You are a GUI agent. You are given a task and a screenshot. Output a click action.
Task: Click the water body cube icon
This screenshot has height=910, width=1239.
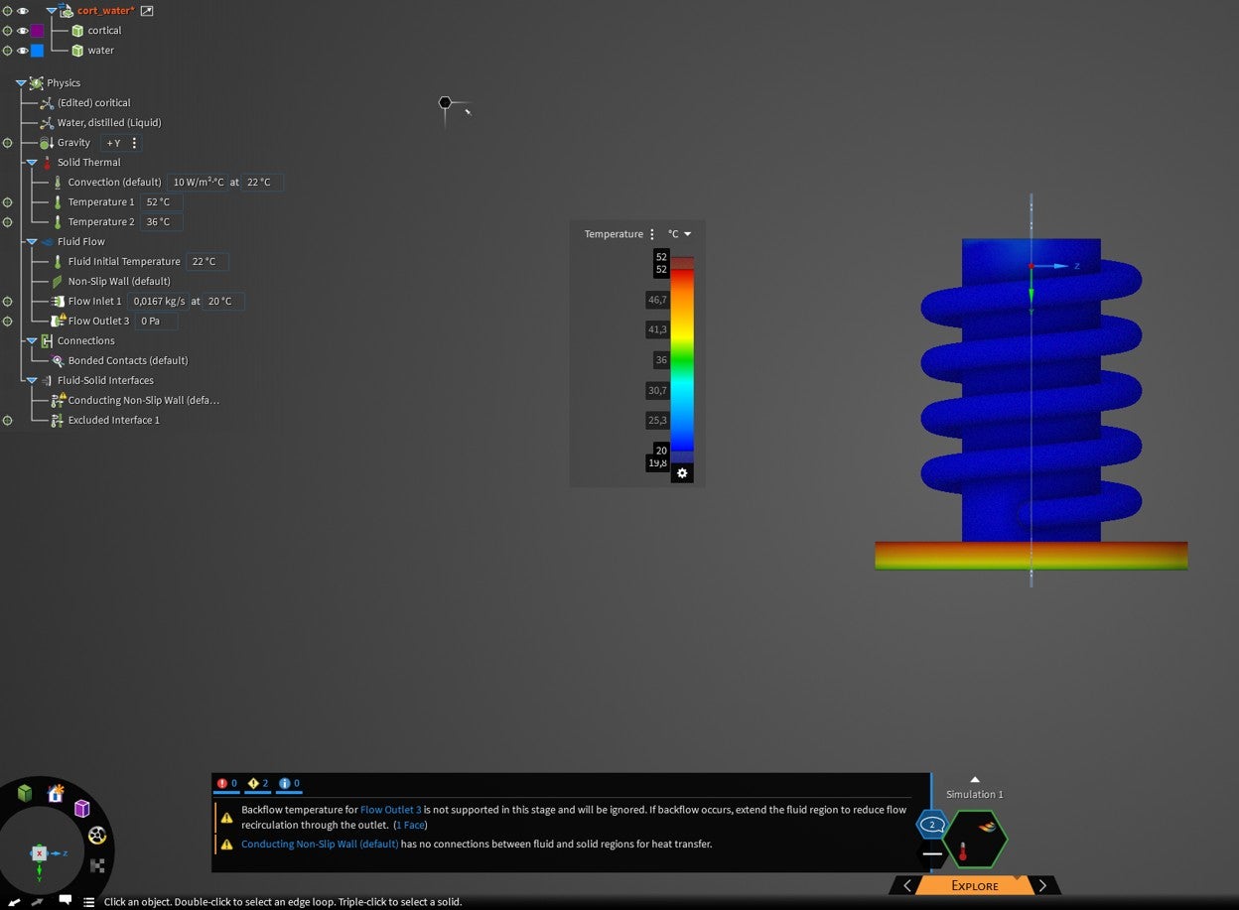click(x=77, y=51)
